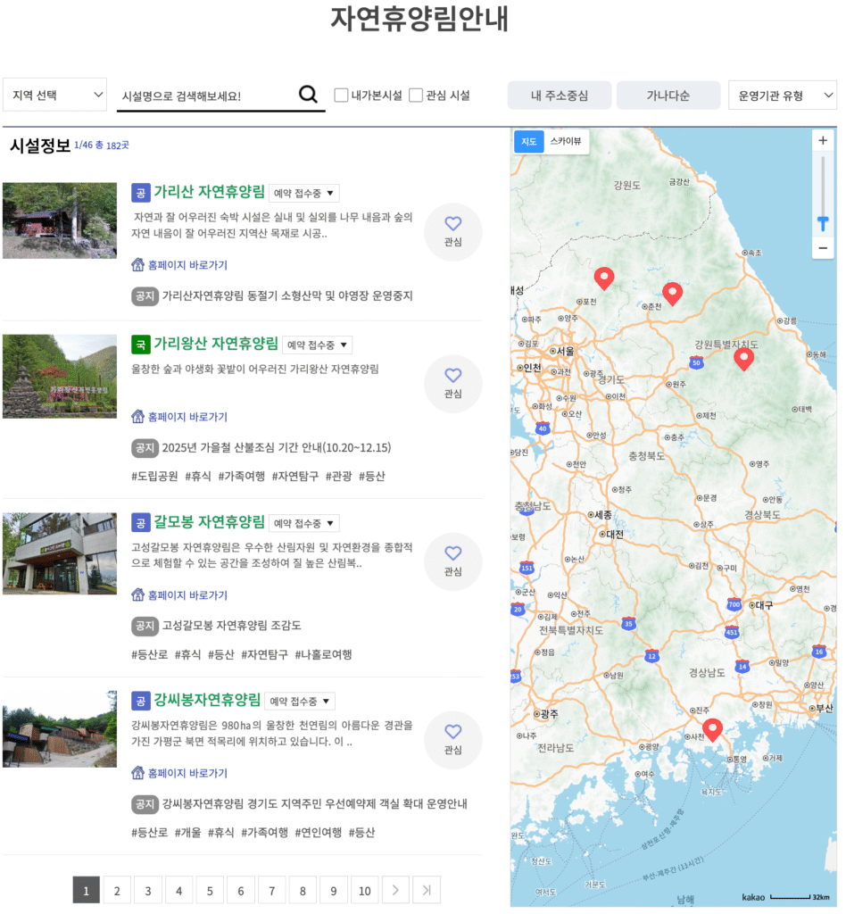Click the heart icon for 가리산 자연휴양림
The width and height of the screenshot is (846, 914).
452,225
